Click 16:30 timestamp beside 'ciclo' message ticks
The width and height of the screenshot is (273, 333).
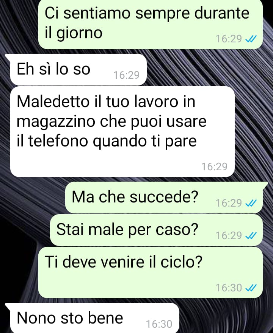[x=229, y=288]
